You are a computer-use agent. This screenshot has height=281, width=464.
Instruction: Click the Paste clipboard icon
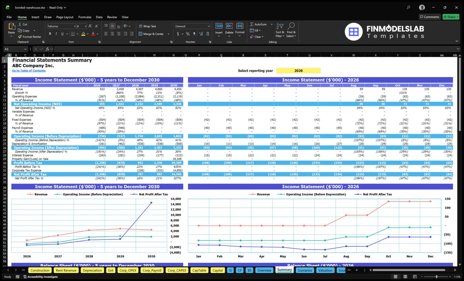click(11, 26)
